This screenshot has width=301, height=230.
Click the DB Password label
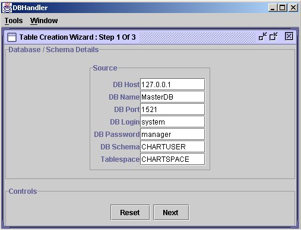click(x=117, y=135)
